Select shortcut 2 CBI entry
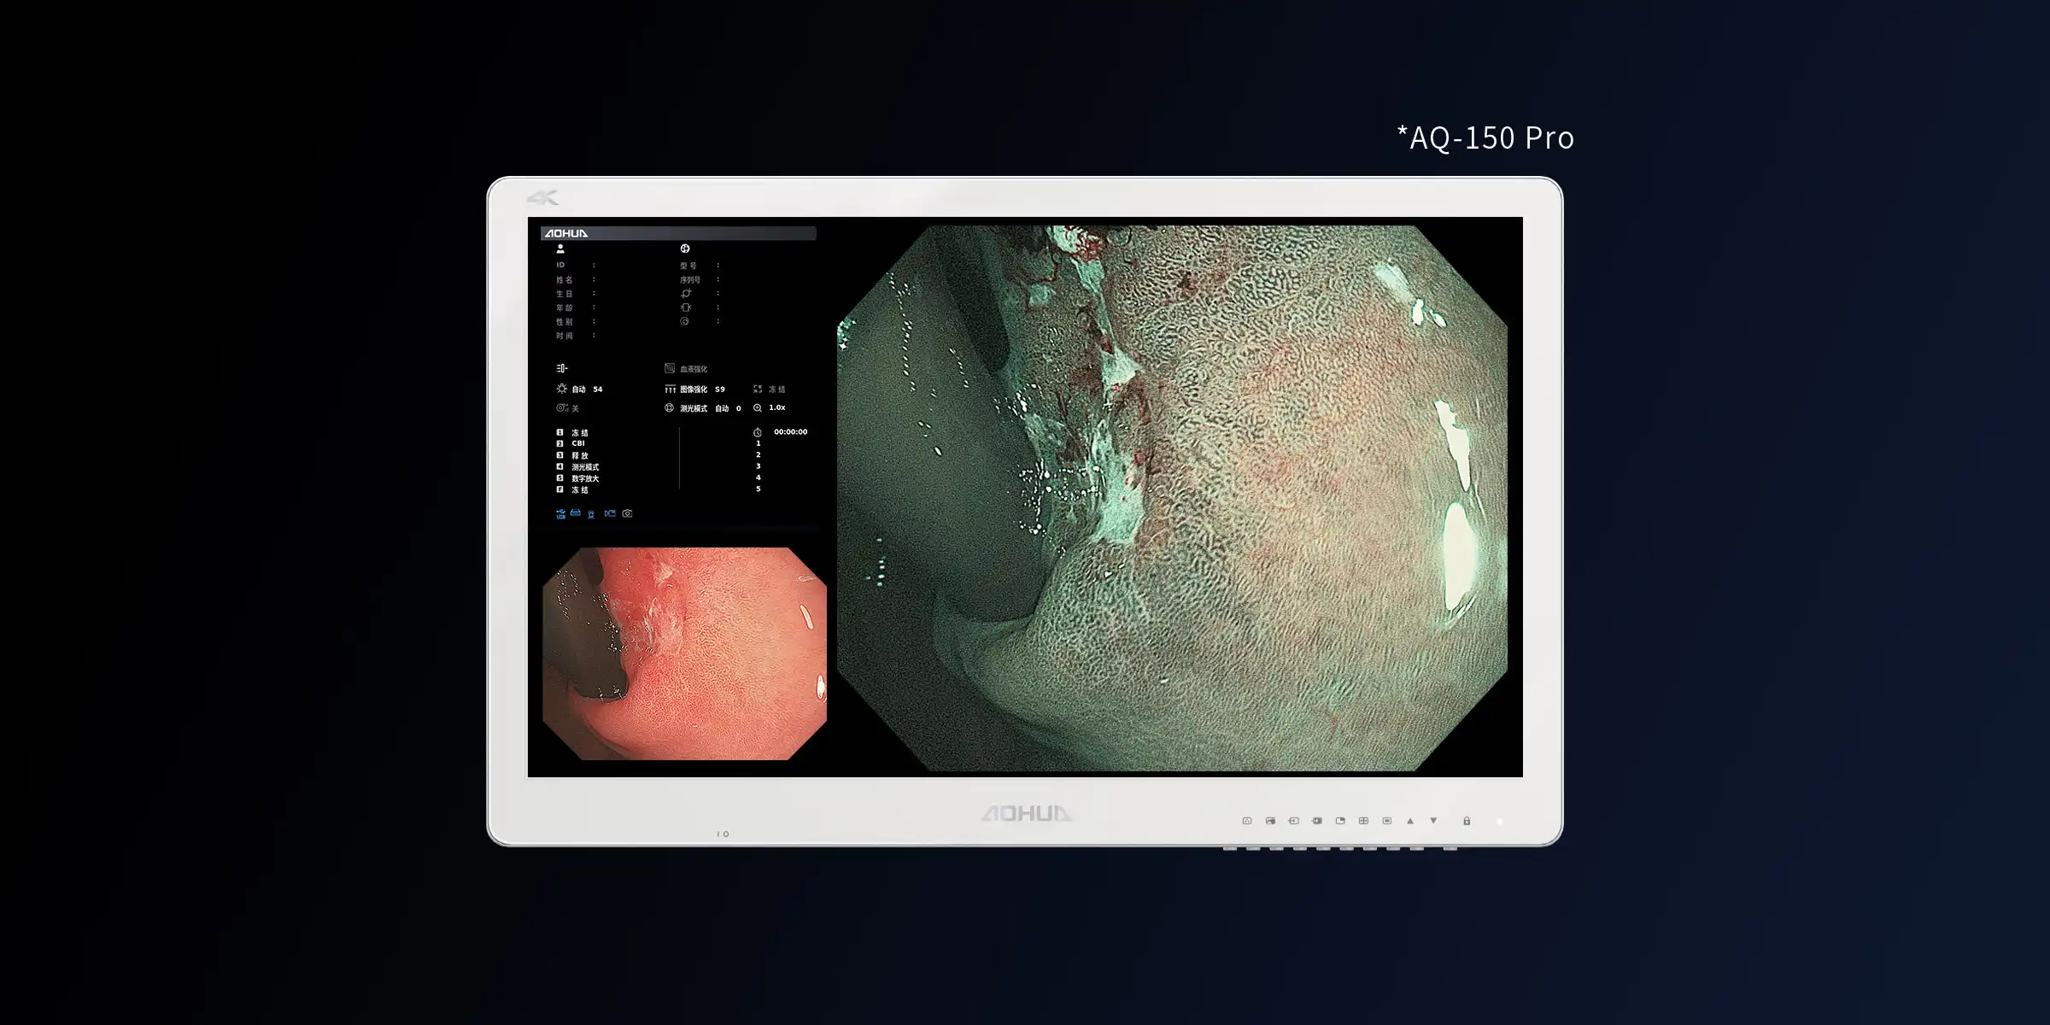Image resolution: width=2050 pixels, height=1025 pixels. 577,443
